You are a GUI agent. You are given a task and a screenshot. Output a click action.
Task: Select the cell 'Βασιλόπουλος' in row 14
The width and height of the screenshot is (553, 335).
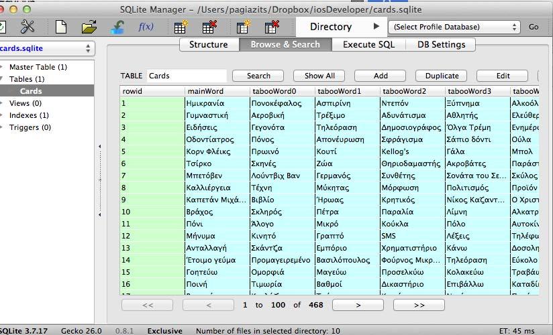[348, 260]
